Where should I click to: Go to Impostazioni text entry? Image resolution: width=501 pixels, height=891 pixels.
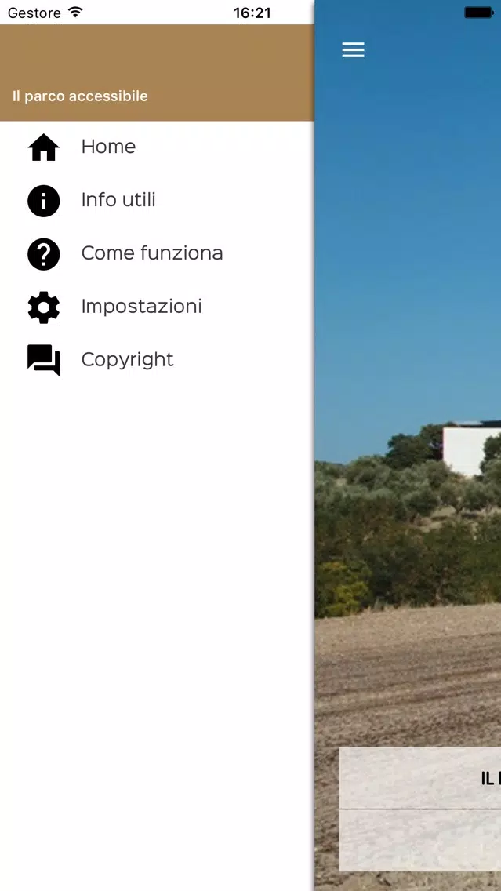(x=141, y=306)
